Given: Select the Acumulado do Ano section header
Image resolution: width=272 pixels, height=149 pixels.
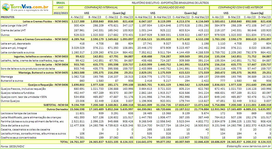Looking at the screenshot, I should coord(172,7).
